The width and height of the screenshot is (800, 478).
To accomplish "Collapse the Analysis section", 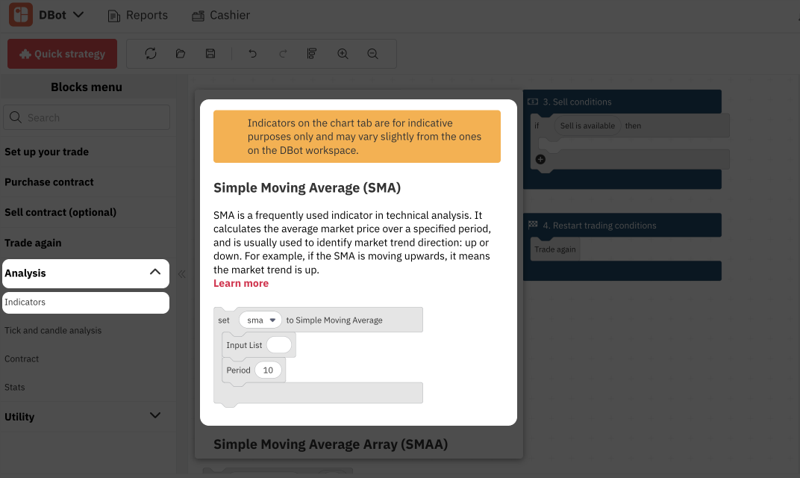I will pos(155,273).
